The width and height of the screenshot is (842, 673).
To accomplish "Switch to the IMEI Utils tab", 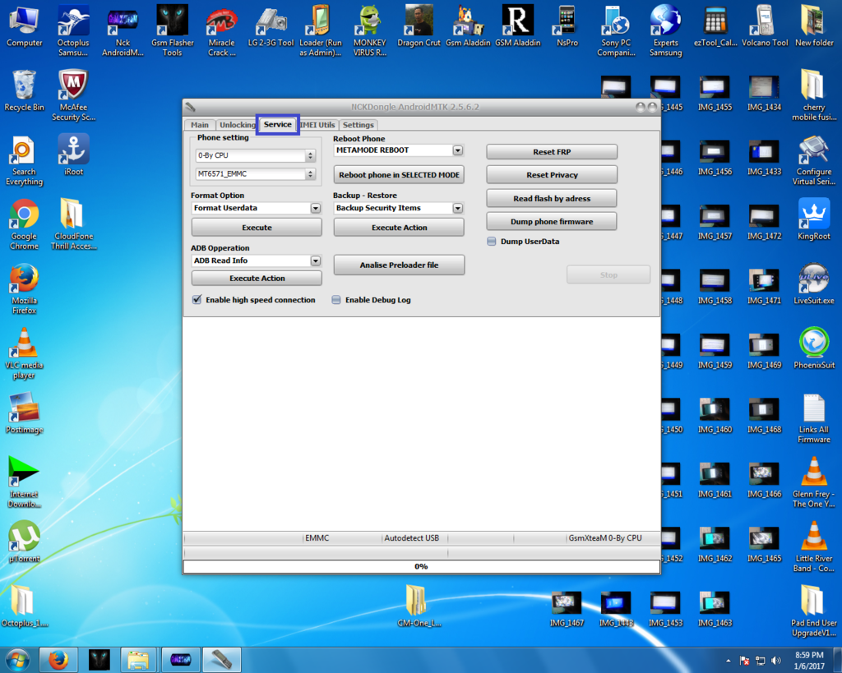I will 318,125.
